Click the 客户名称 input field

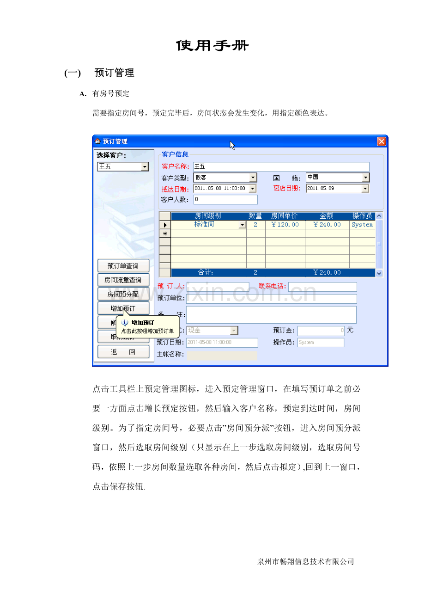click(x=281, y=166)
